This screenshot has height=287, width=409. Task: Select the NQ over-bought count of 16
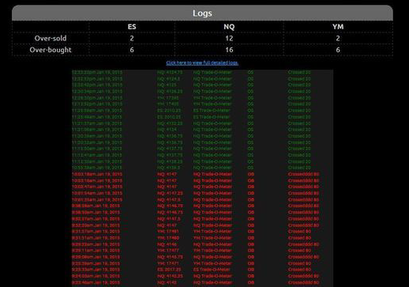(x=229, y=50)
